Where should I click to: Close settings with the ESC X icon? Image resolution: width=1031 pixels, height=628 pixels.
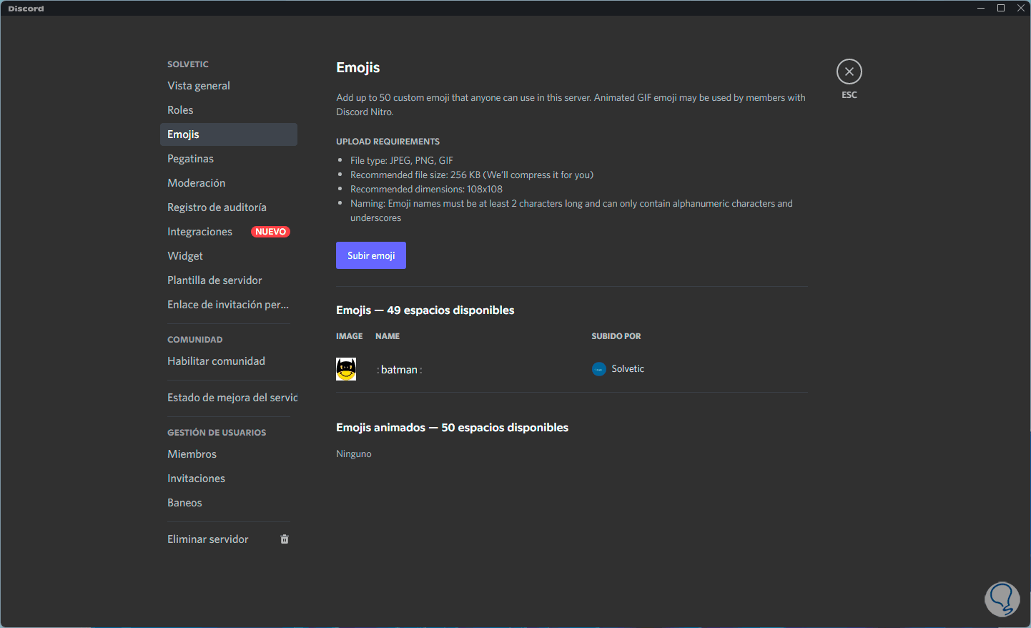click(849, 72)
